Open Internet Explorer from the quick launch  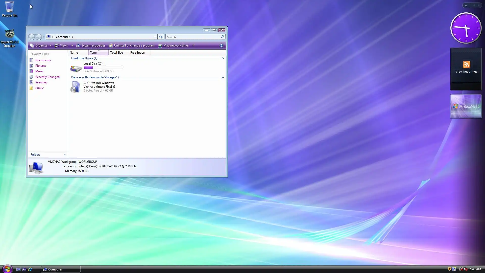[x=30, y=269]
